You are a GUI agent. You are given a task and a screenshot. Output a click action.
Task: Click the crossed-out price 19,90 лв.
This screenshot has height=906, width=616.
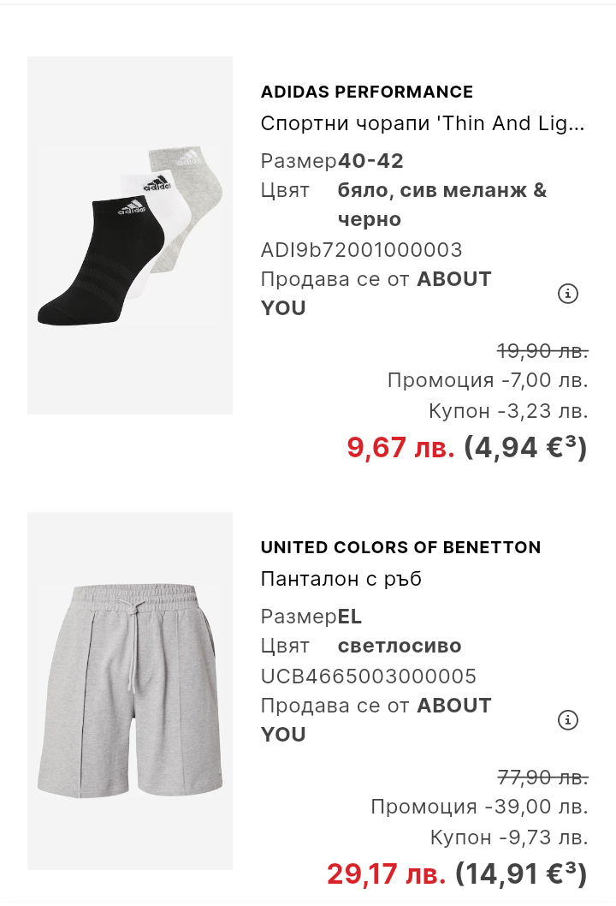point(542,351)
